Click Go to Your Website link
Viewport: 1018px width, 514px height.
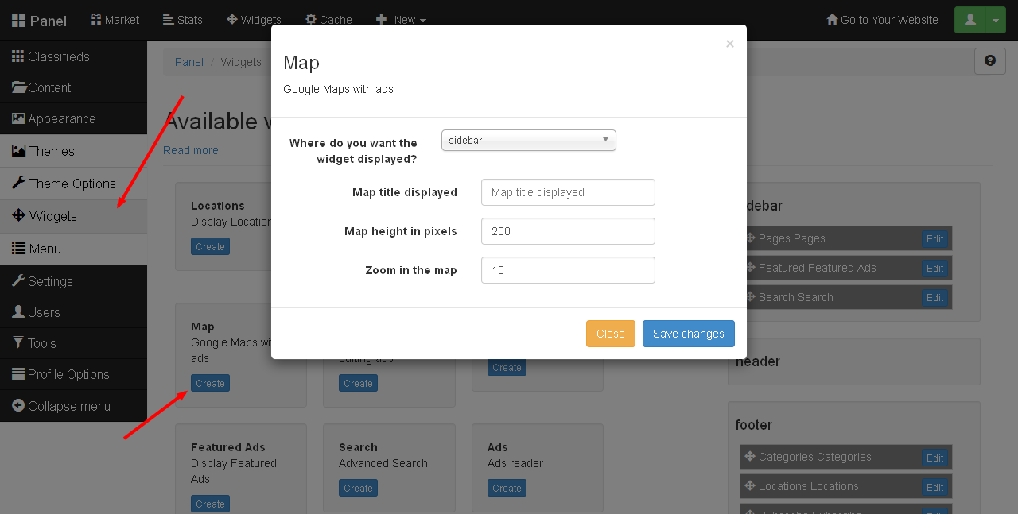tap(882, 20)
